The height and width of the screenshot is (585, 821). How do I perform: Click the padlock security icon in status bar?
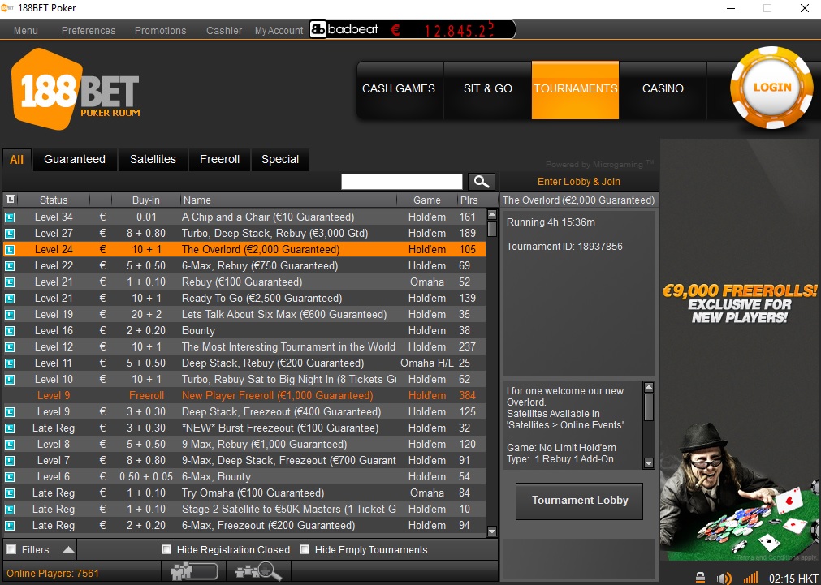[x=700, y=578]
